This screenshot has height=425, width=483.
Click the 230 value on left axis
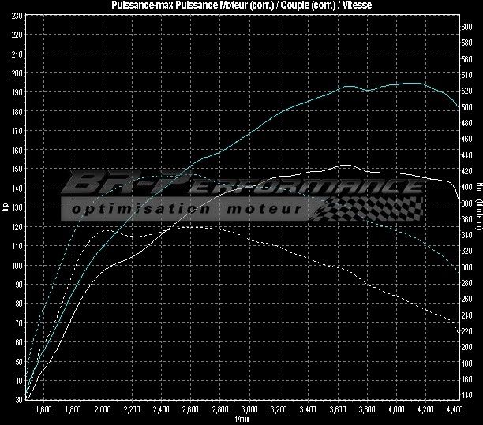(17, 35)
